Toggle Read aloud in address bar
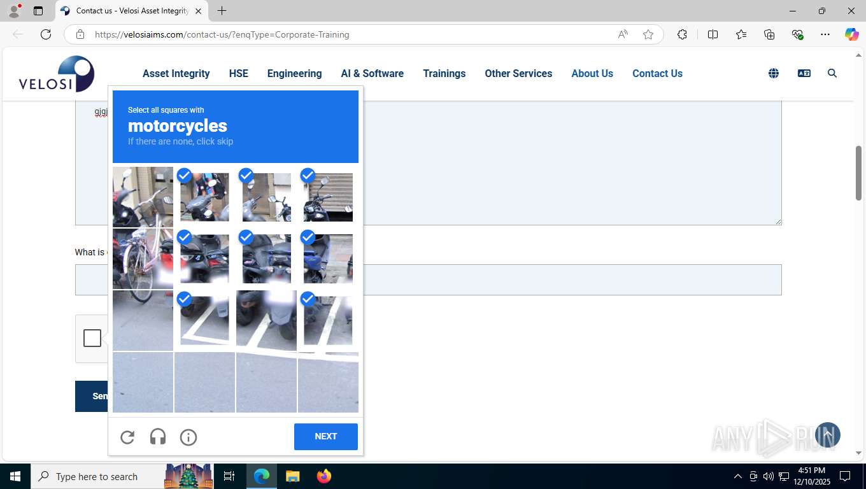Screen dimensions: 866x489 tap(623, 34)
